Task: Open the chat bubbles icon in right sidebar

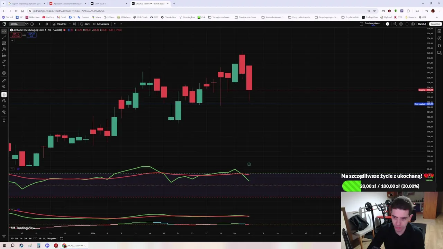Action: pyautogui.click(x=439, y=53)
